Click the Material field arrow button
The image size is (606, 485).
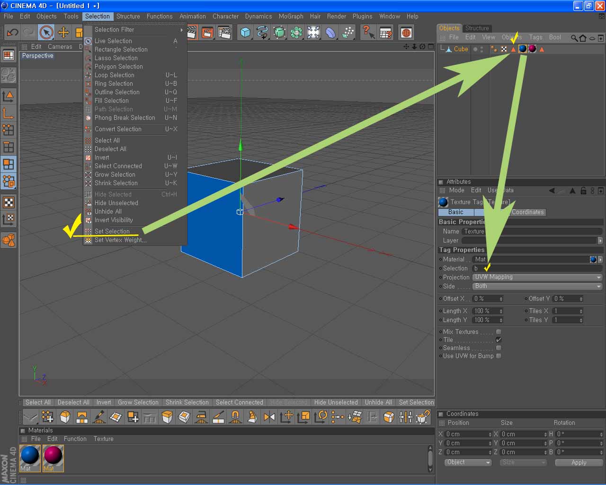[x=600, y=259]
